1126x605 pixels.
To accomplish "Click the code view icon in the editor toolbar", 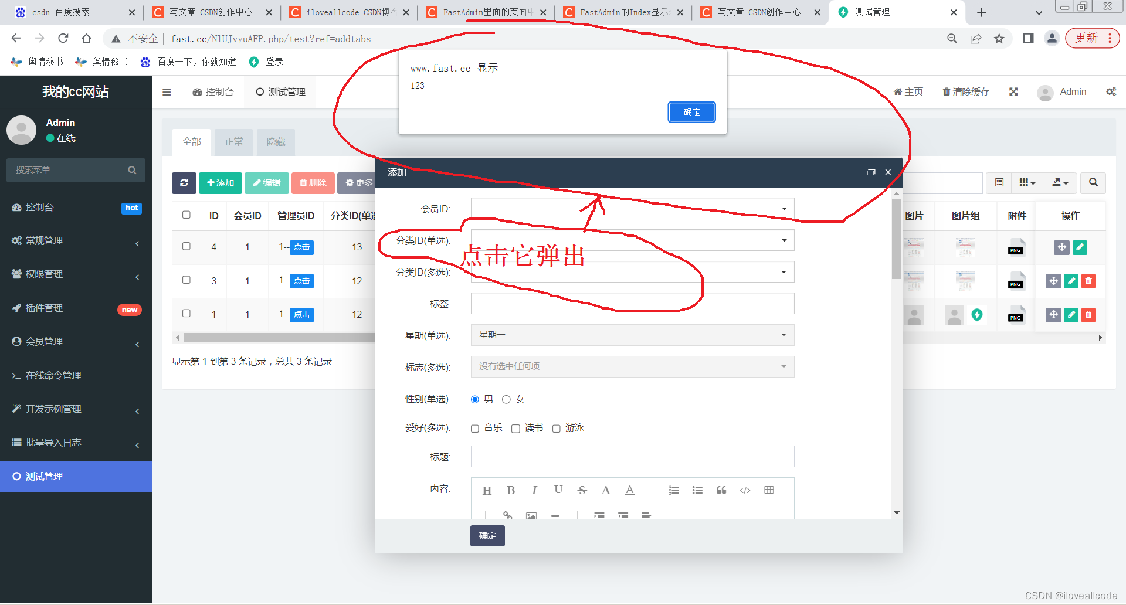I will (x=745, y=490).
